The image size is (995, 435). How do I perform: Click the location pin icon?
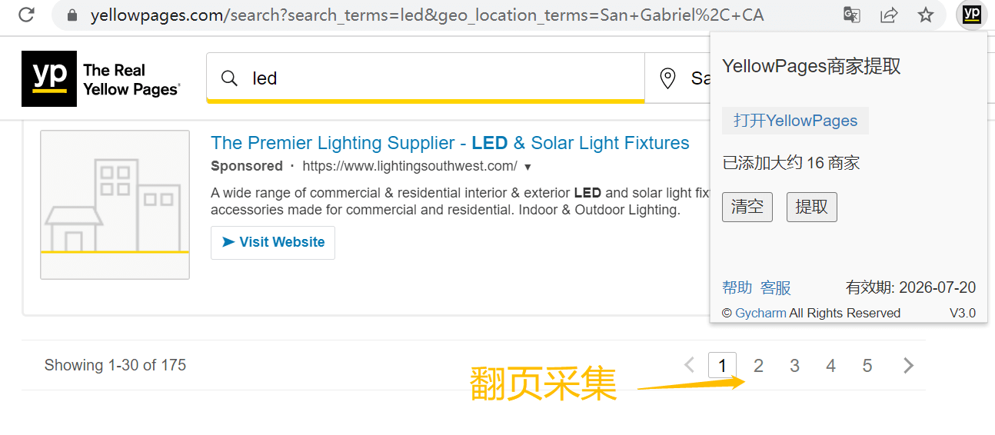point(667,78)
